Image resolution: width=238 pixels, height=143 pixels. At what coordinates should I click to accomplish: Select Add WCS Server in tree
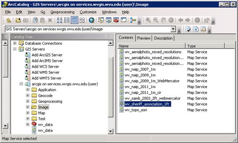(45, 67)
